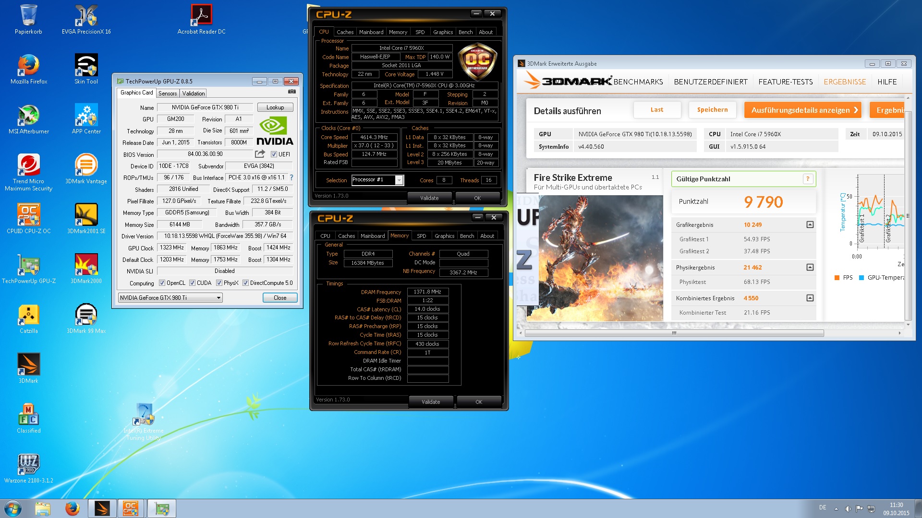This screenshot has width=922, height=518.
Task: Collapse the Grafikergebnis section
Action: click(810, 224)
